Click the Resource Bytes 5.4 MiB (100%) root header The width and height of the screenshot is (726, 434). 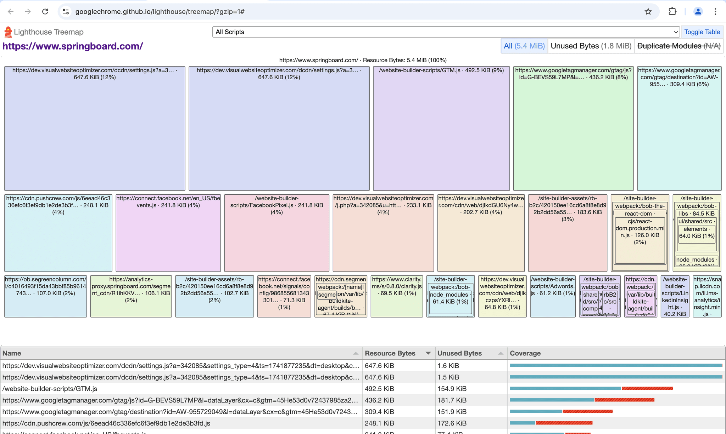[x=363, y=60]
